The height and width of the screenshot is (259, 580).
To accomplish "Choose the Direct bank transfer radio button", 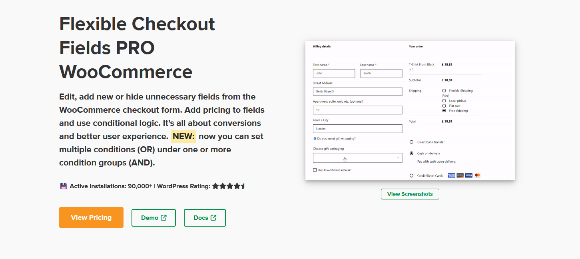I will click(x=412, y=142).
